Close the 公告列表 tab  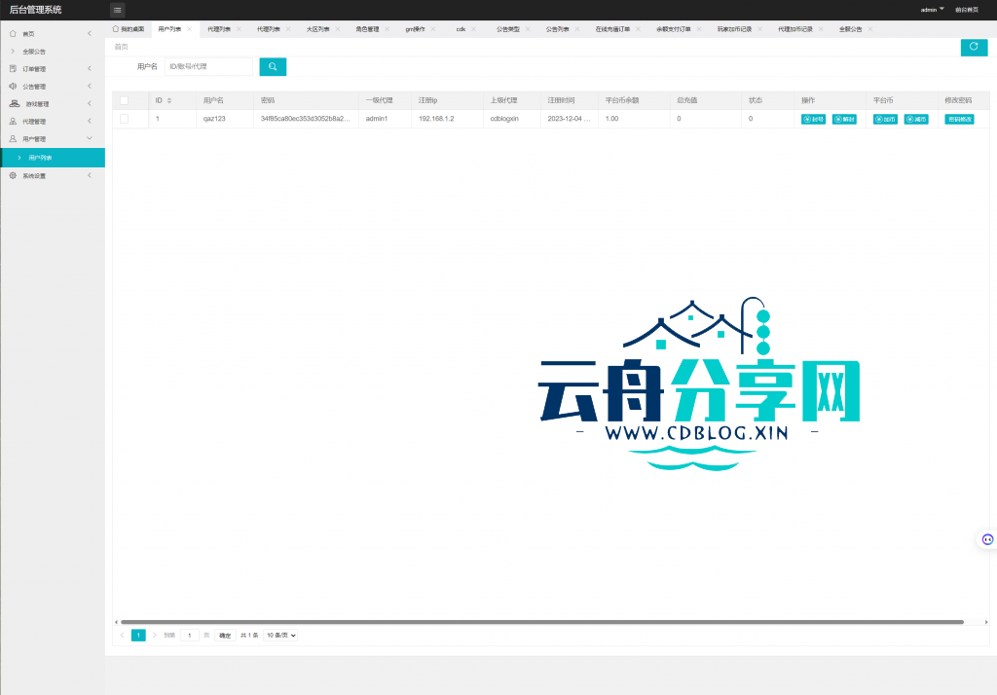(x=577, y=29)
